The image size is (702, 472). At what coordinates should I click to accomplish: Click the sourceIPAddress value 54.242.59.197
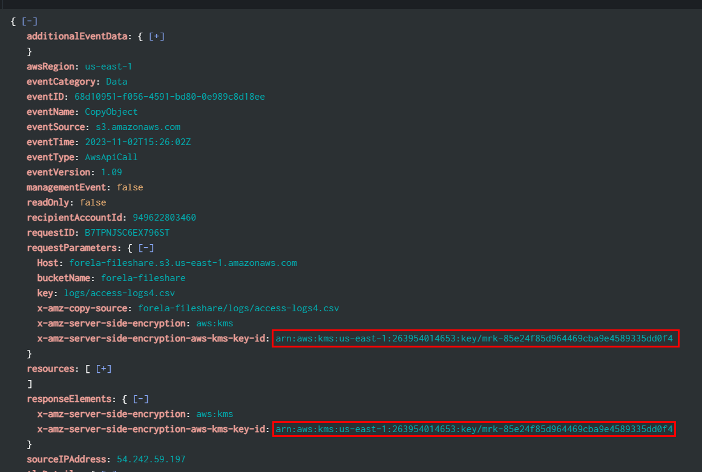152,459
